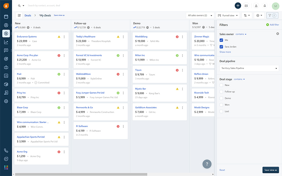Check the Lost deal stage checkbox

tap(221, 112)
